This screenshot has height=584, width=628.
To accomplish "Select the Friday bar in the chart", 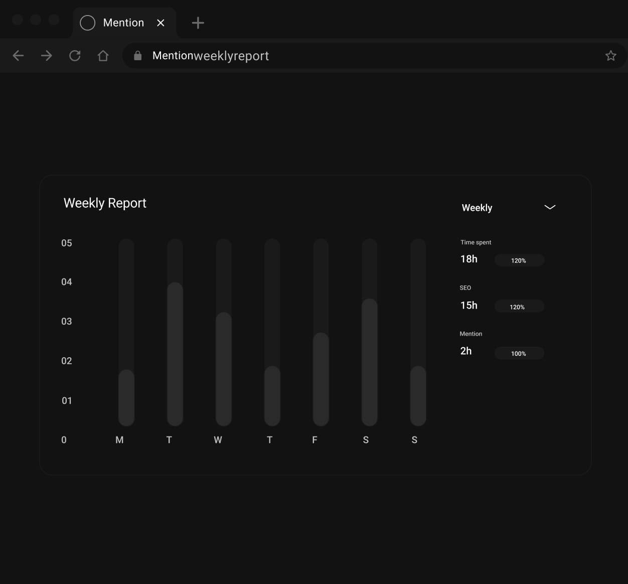I will pyautogui.click(x=321, y=379).
